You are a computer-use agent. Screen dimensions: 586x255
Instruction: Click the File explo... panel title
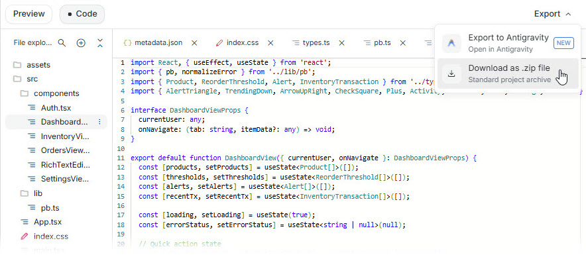click(33, 43)
